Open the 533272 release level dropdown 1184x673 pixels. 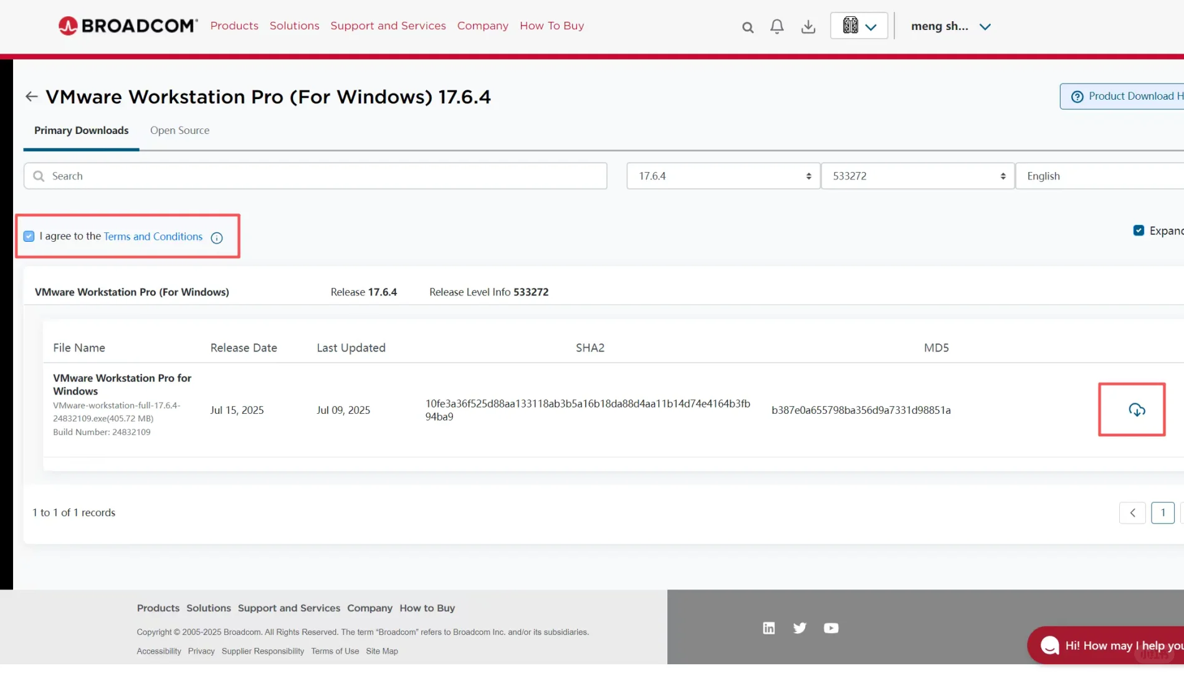[917, 176]
